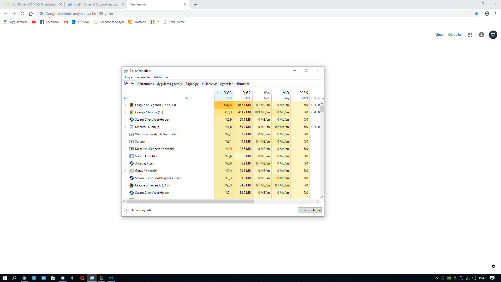The width and height of the screenshot is (501, 282).
Task: Expand Google Chrome (15) process group
Action: tap(125, 112)
